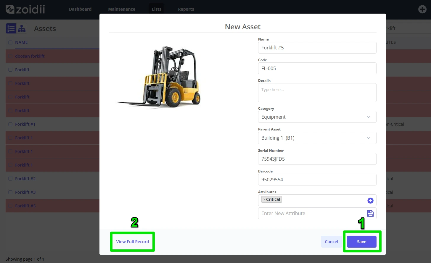Image resolution: width=431 pixels, height=263 pixels.
Task: Open the Forklift #3 asset link
Action: [25, 192]
